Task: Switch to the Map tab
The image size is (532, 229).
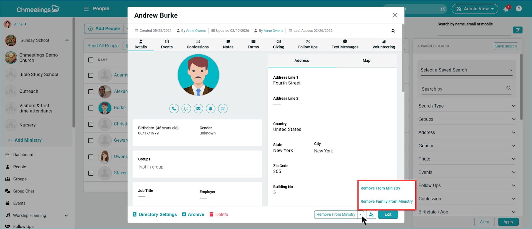Action: coord(366,61)
